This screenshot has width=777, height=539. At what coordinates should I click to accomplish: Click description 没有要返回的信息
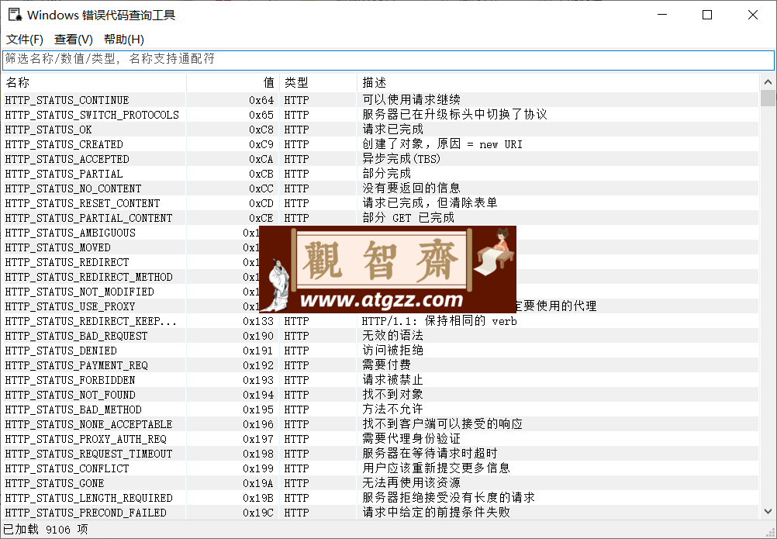[411, 188]
